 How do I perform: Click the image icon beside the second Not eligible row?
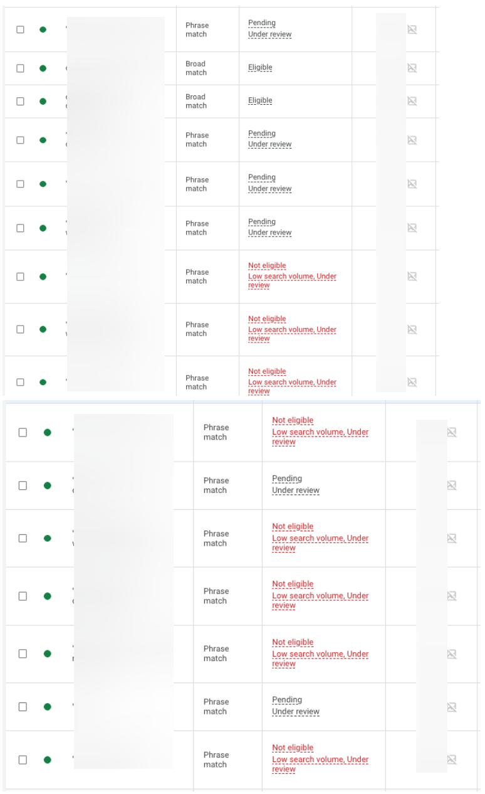click(412, 329)
